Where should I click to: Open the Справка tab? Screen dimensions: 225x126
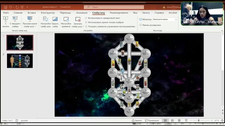159,13
